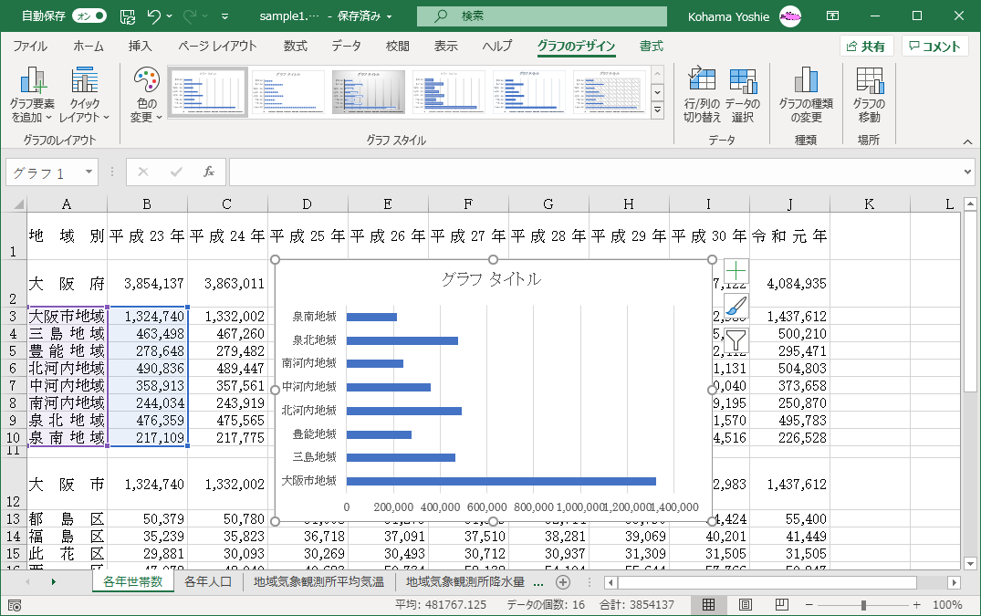Click the Add Chart Element (グラフ要素を追加) icon
The height and width of the screenshot is (616, 981).
pyautogui.click(x=34, y=84)
